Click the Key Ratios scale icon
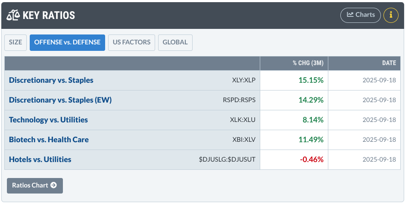The image size is (405, 203). [13, 16]
